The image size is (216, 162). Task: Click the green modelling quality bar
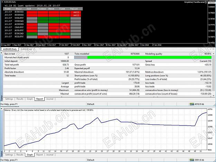click(x=149, y=57)
